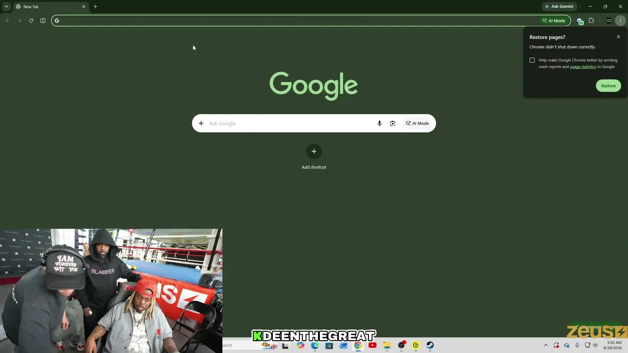Check the crash reports and usage statistics box
Viewport: 628px width, 353px height.
point(532,60)
